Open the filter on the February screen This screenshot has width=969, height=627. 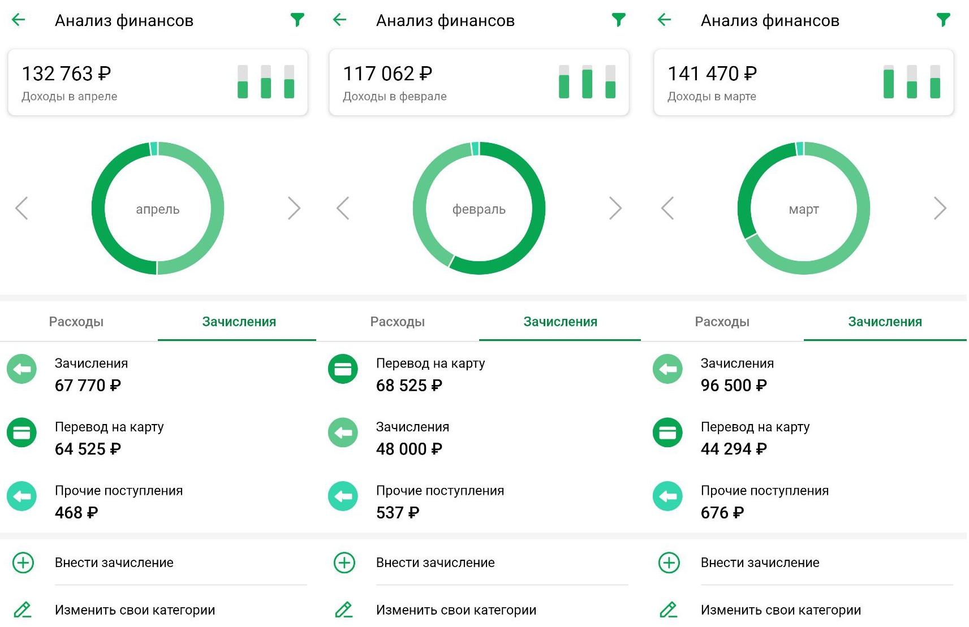click(618, 20)
